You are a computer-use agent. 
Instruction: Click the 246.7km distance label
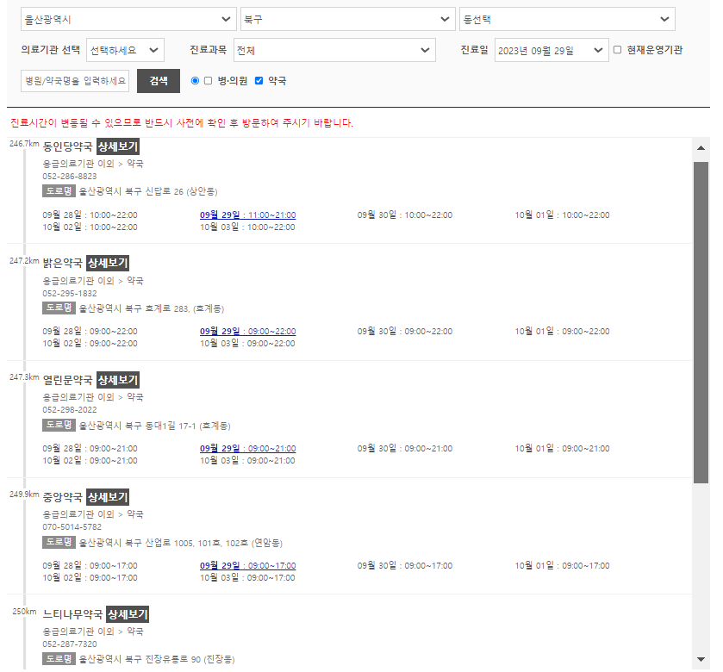[x=24, y=143]
